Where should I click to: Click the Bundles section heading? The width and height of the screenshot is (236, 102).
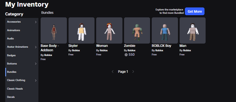click(x=48, y=13)
